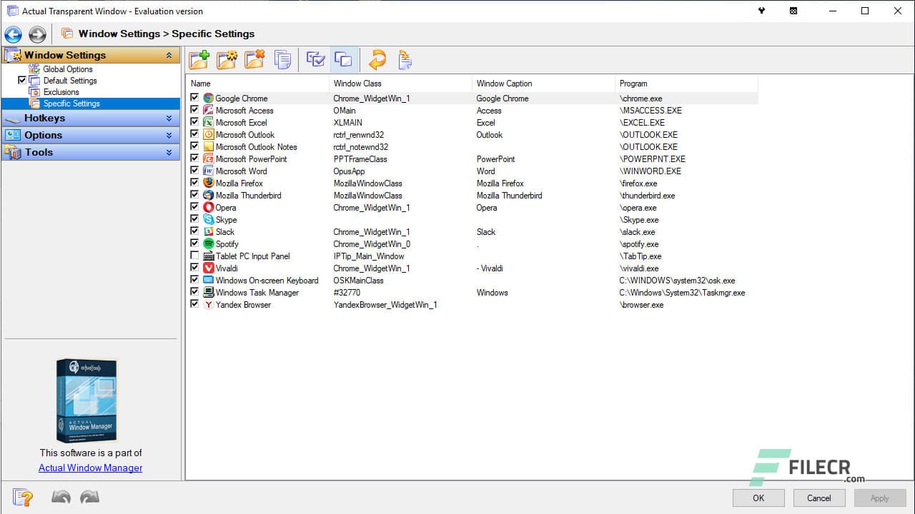Deselect all settings with deselect toolbar icon
915x514 pixels.
point(343,60)
